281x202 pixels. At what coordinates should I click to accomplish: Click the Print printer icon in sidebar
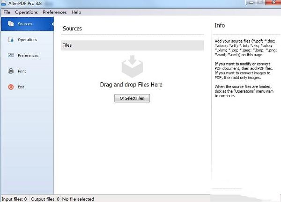pyautogui.click(x=11, y=71)
